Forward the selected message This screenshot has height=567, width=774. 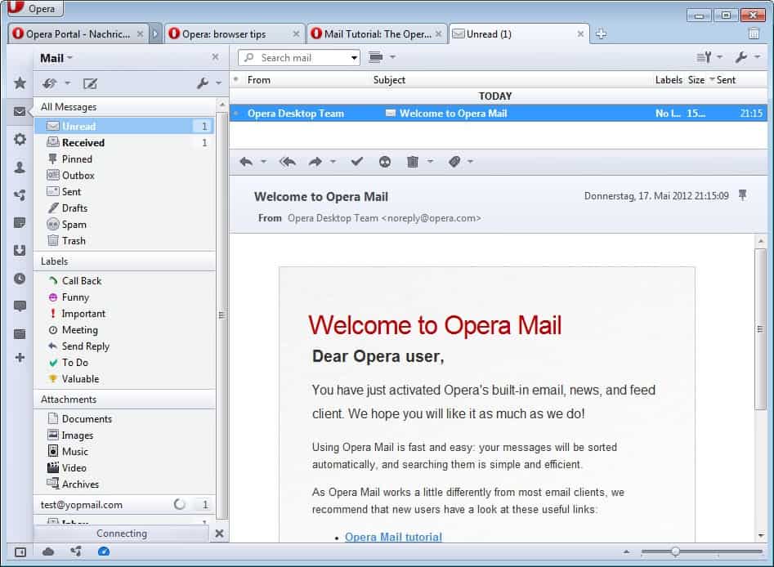click(315, 162)
